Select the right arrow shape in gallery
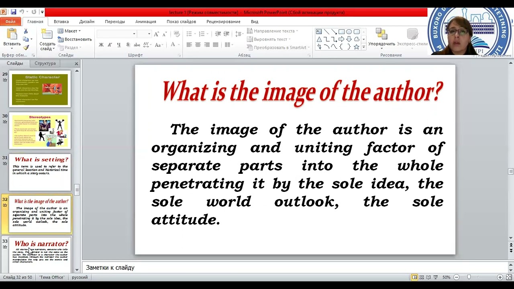This screenshot has height=289, width=514. tap(341, 39)
